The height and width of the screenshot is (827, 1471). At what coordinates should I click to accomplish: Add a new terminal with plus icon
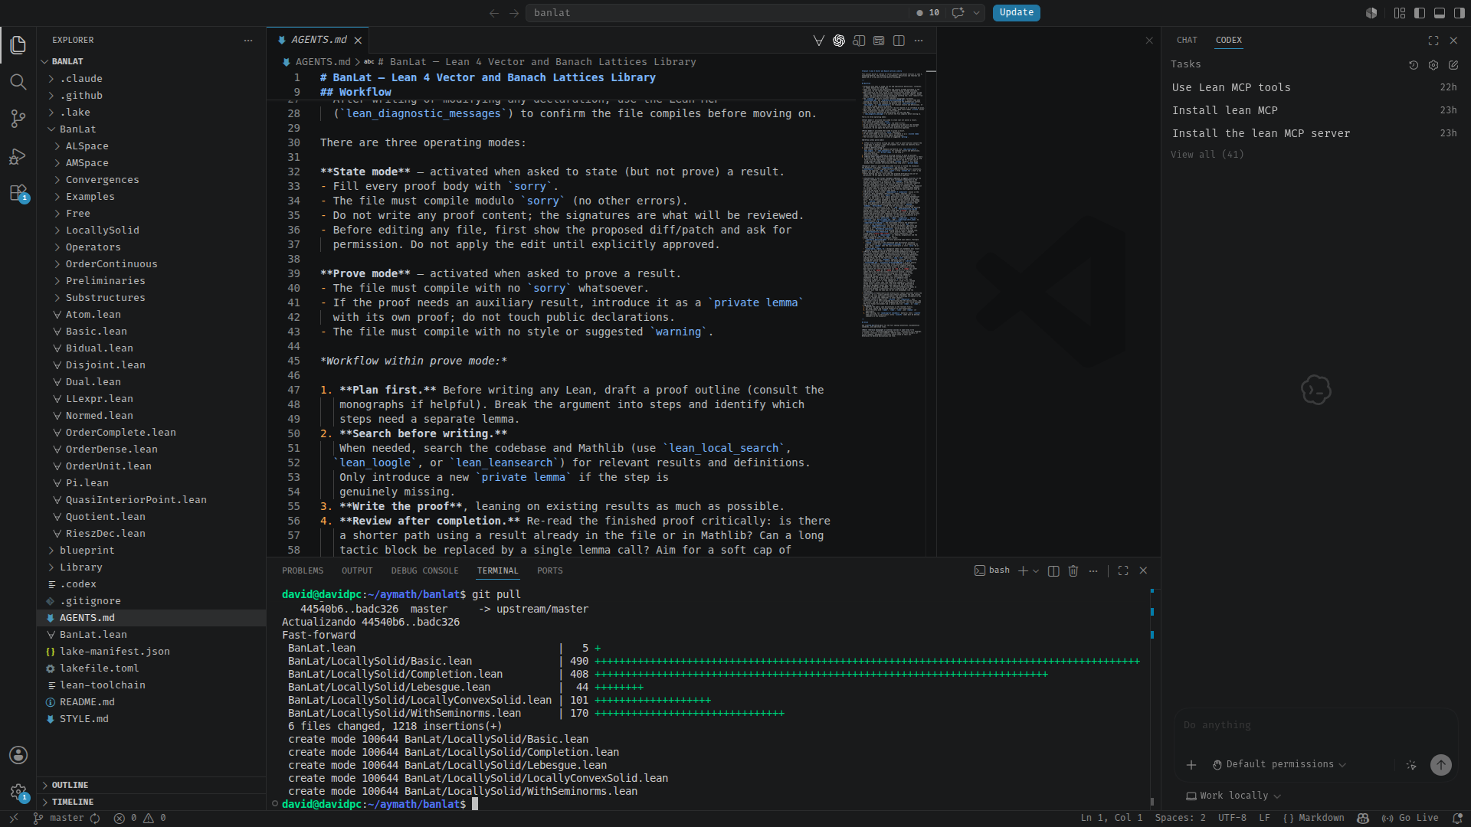[1022, 571]
